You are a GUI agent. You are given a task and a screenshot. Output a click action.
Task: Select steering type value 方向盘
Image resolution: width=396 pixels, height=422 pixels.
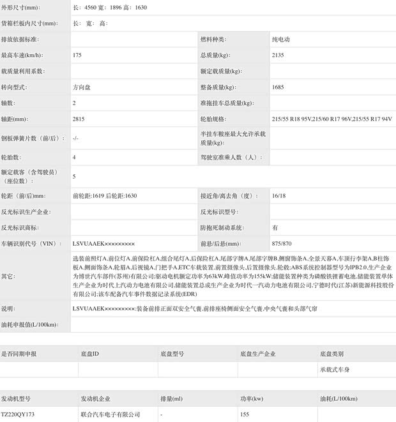pos(82,87)
